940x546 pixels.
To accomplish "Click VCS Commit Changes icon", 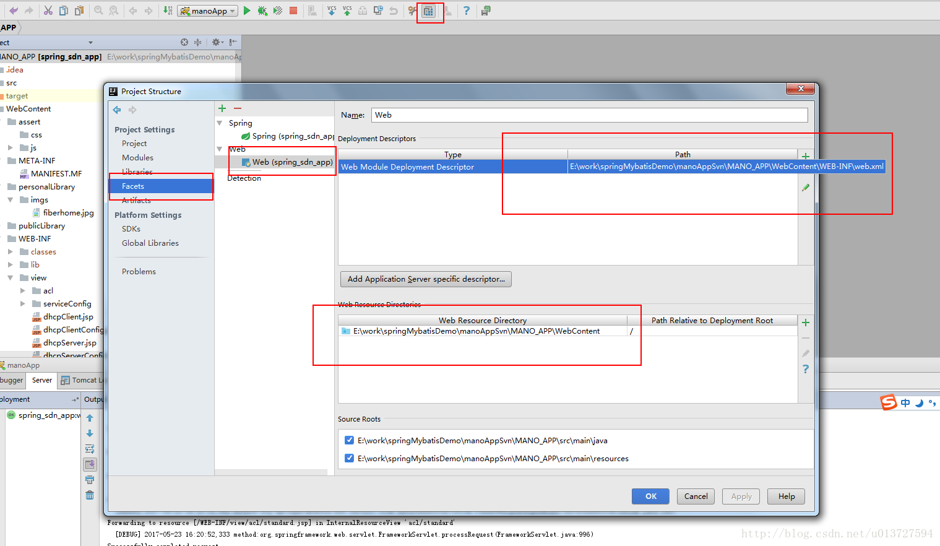I will click(x=347, y=11).
